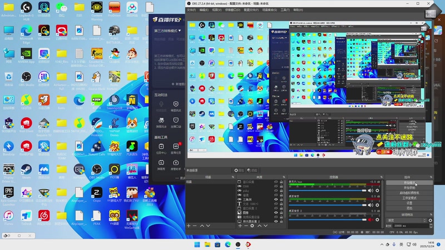445x250 pixels.
Task: Start the virtual camera 启动虚拟摄像机
Action: pyautogui.click(x=409, y=193)
